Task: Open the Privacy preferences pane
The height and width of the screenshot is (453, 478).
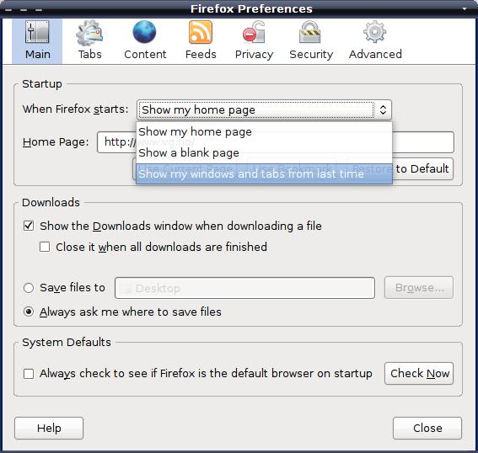Action: point(254,40)
